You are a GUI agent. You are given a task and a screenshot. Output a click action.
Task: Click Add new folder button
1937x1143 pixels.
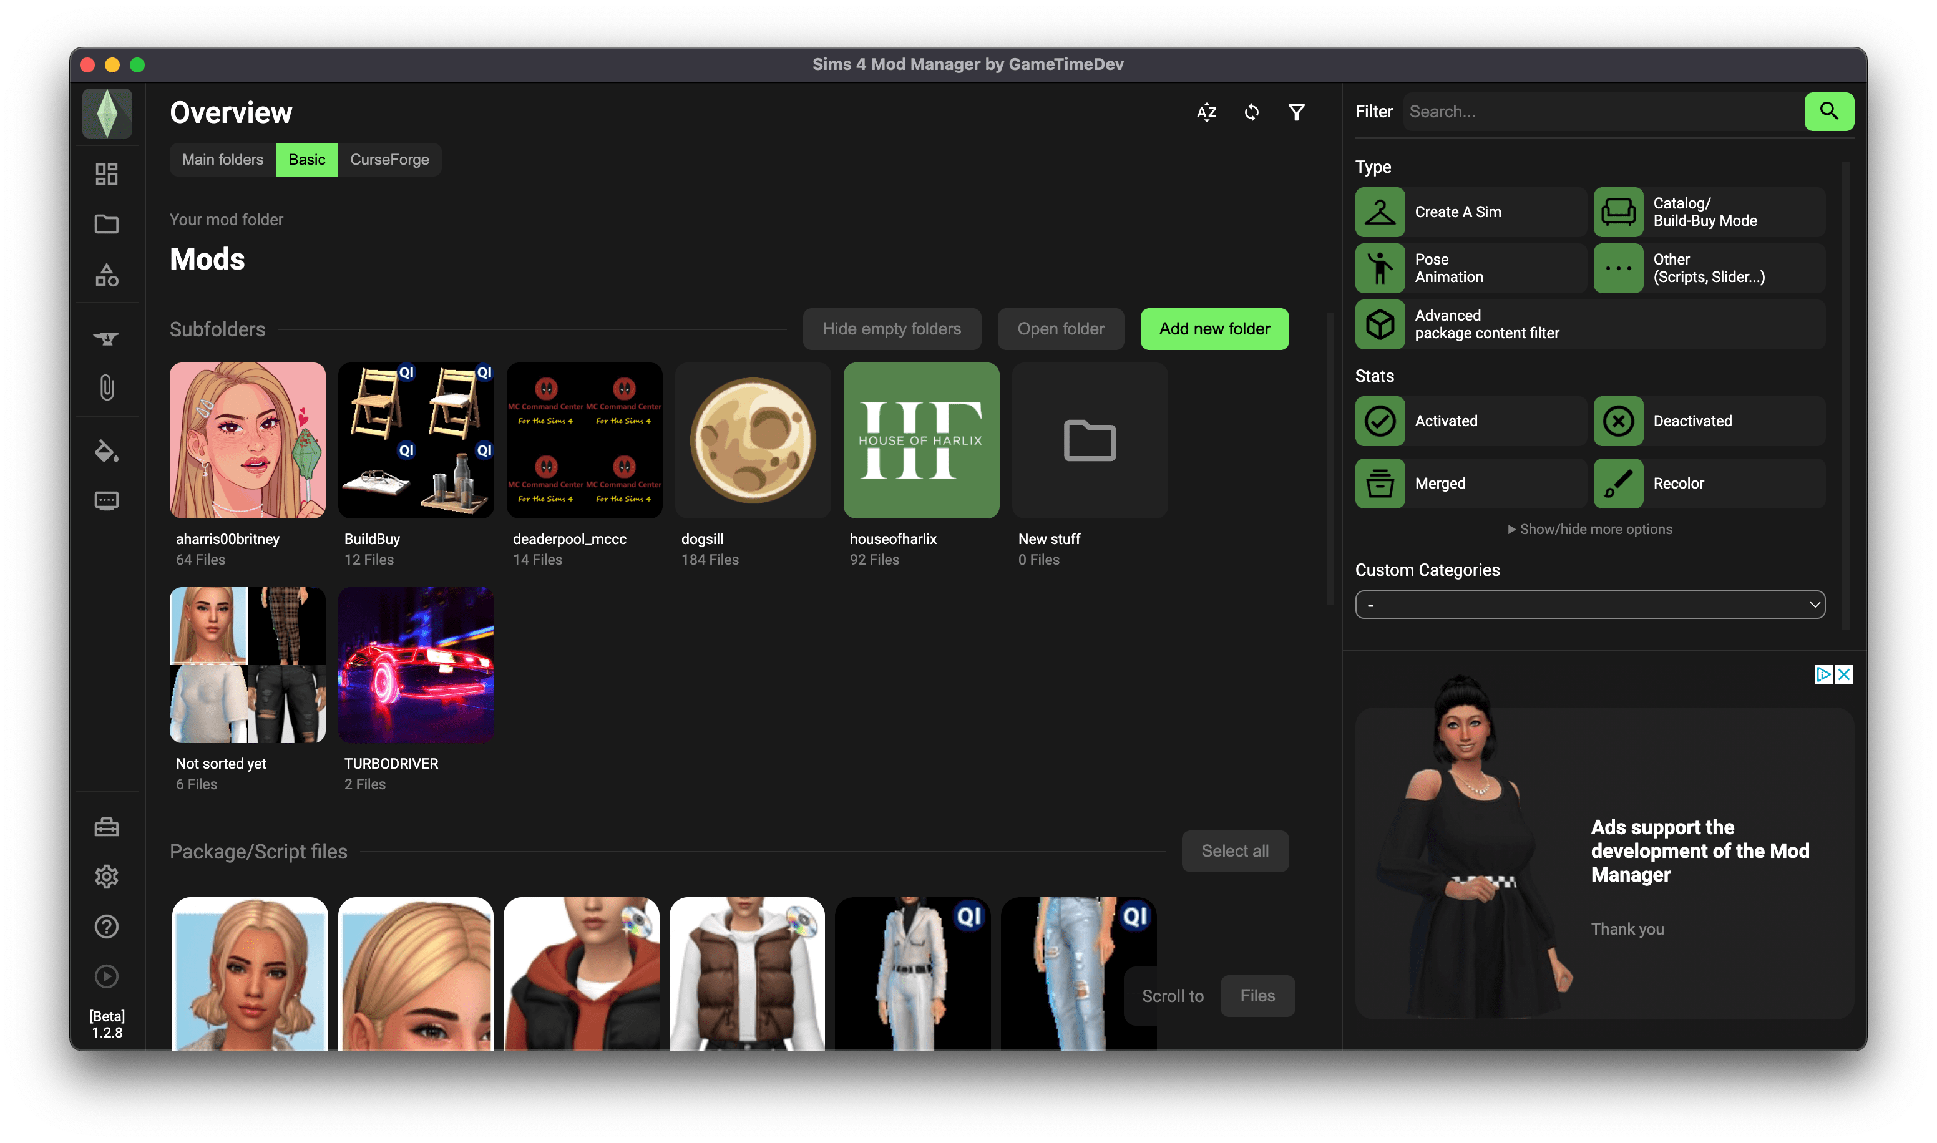(1214, 329)
